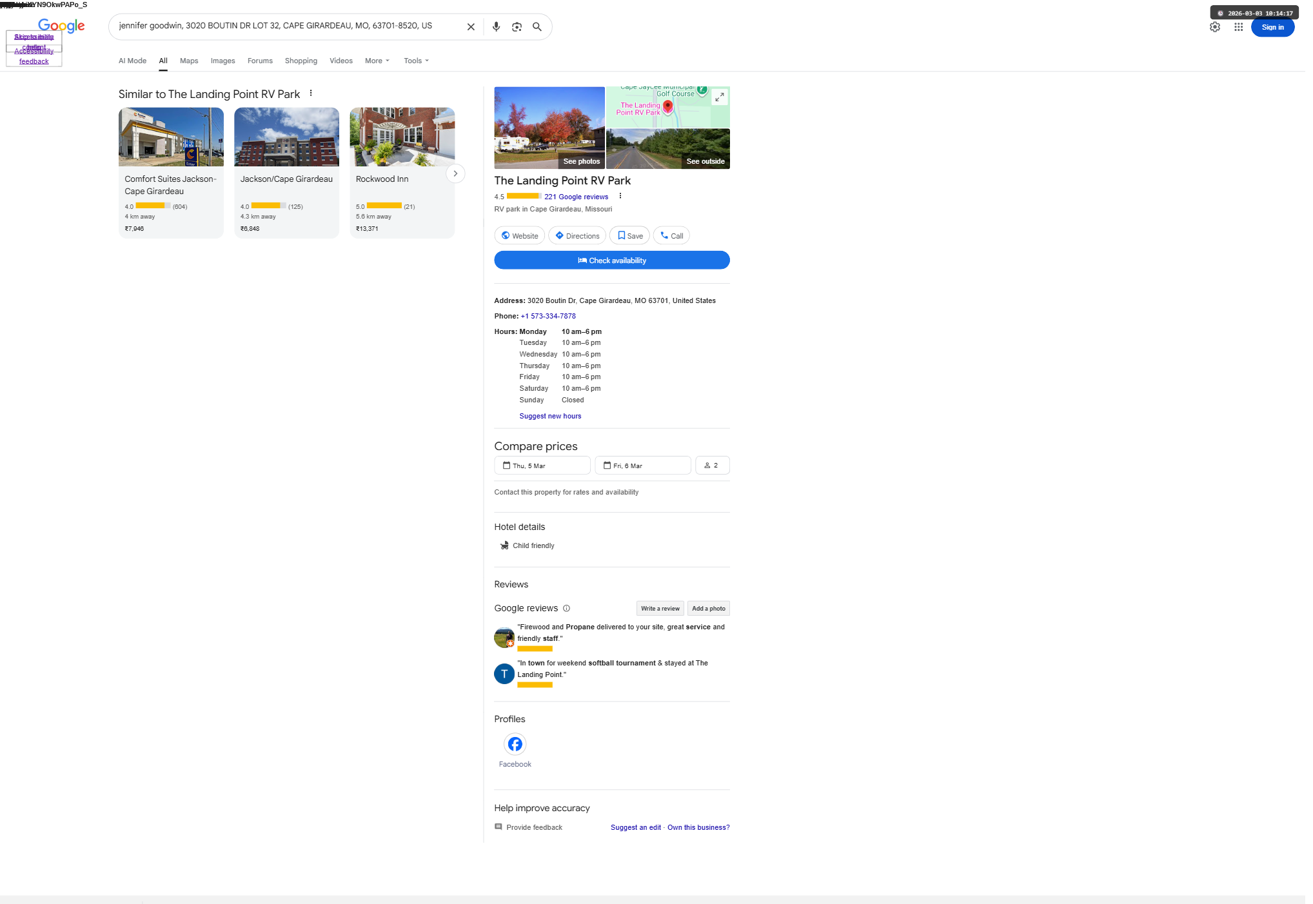The height and width of the screenshot is (904, 1313).
Task: Click Suggest an edit link
Action: pos(636,827)
